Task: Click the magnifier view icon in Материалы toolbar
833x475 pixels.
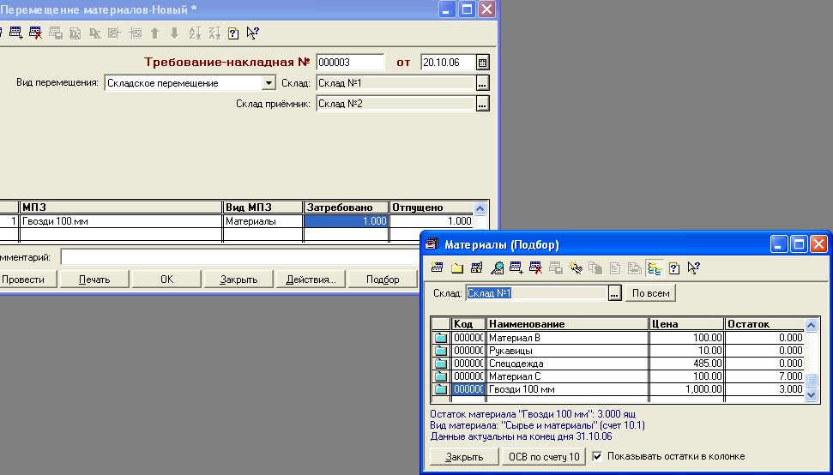Action: coord(497,268)
